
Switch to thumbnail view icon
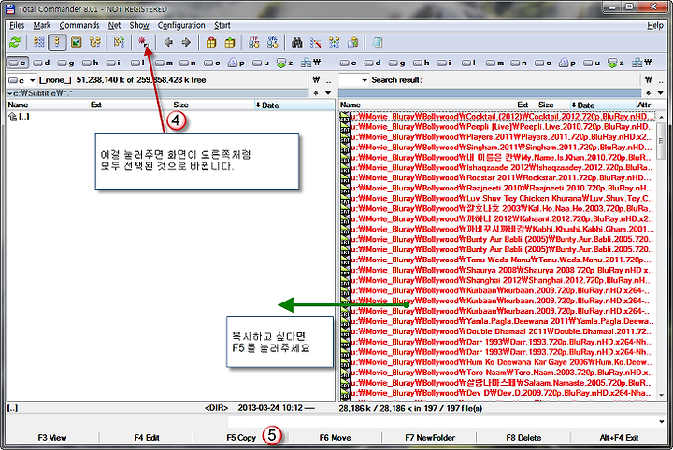pos(77,42)
